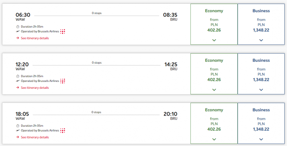Click the duration clock icon for 06:30 flight
287x146 pixels.
pyautogui.click(x=18, y=27)
